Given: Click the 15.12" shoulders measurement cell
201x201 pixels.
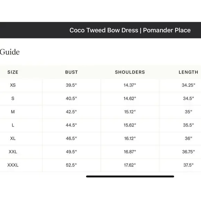Looking at the screenshot, I should [130, 112].
